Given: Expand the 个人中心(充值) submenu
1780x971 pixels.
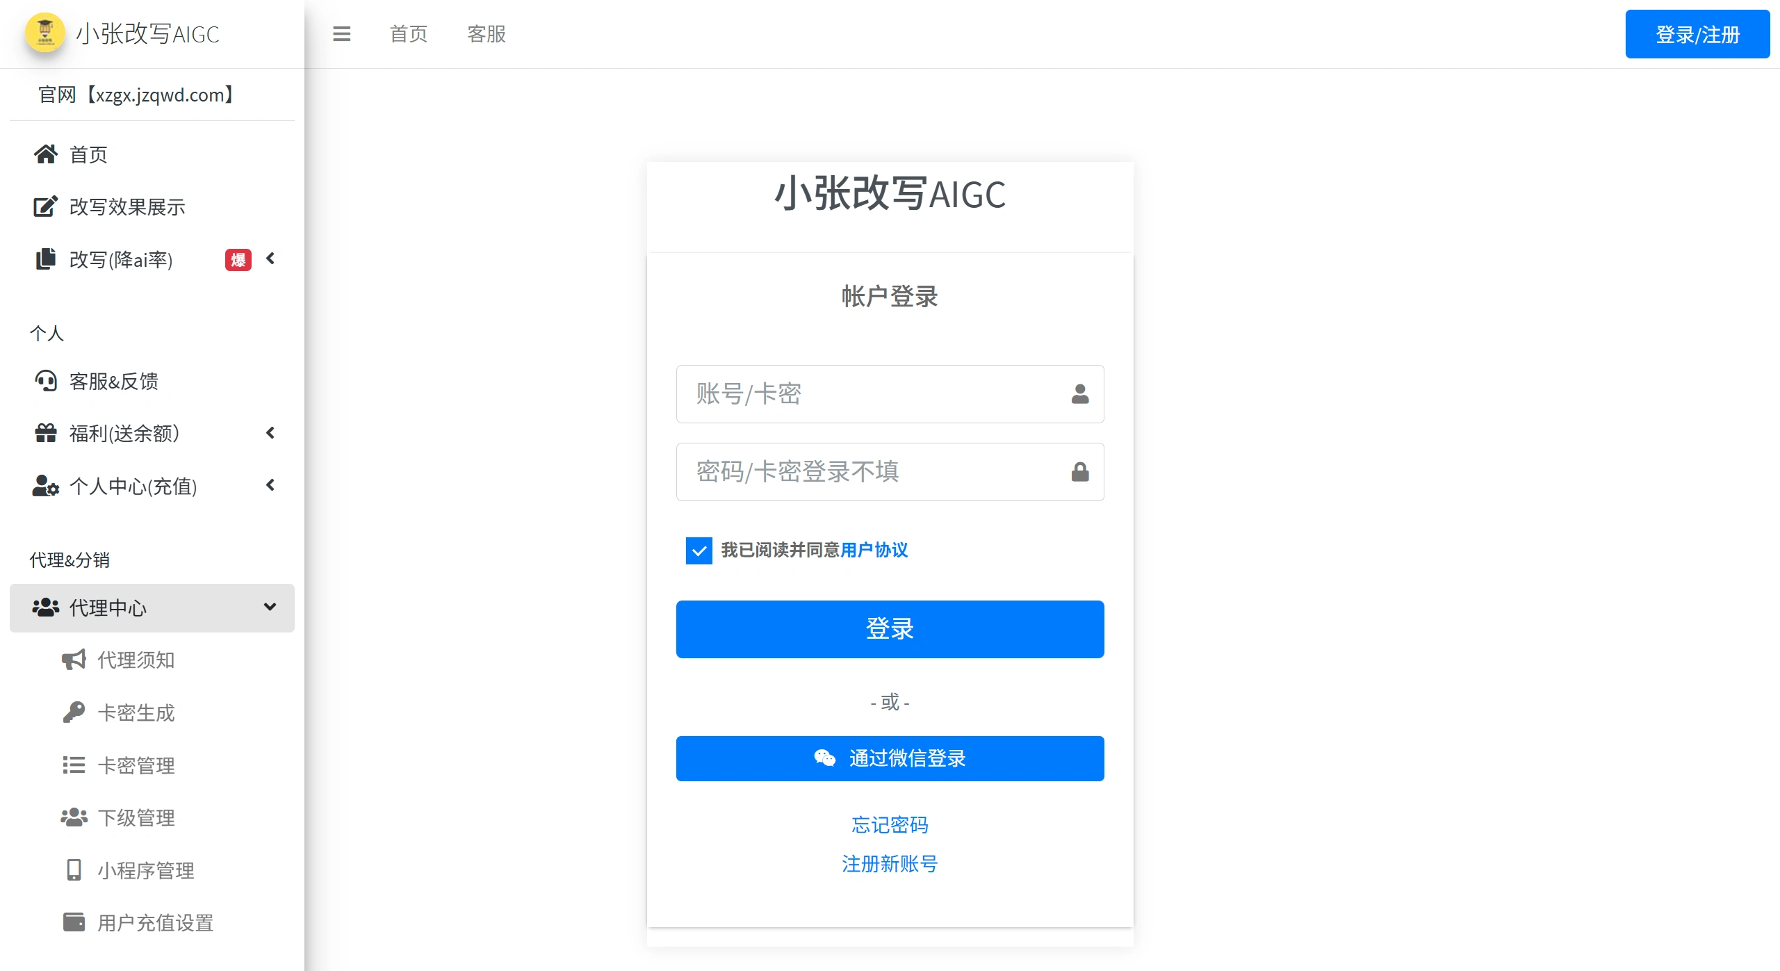Looking at the screenshot, I should click(x=270, y=485).
